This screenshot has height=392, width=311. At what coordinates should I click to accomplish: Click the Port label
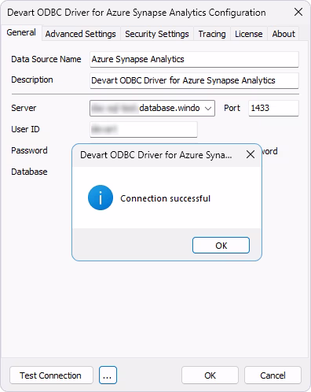coord(232,108)
